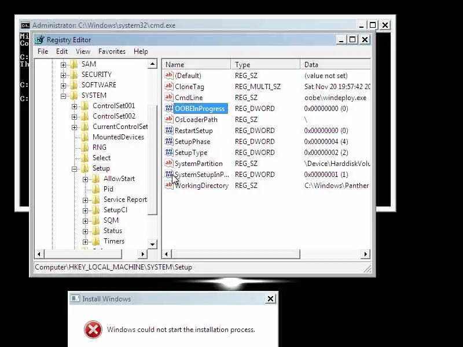
Task: Expand the SOFTWARE key
Action: 63,86
